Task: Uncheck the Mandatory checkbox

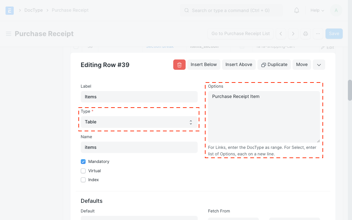Action: tap(83, 162)
